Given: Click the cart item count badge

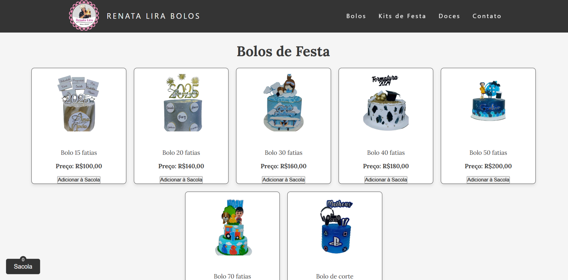Looking at the screenshot, I should (23, 259).
